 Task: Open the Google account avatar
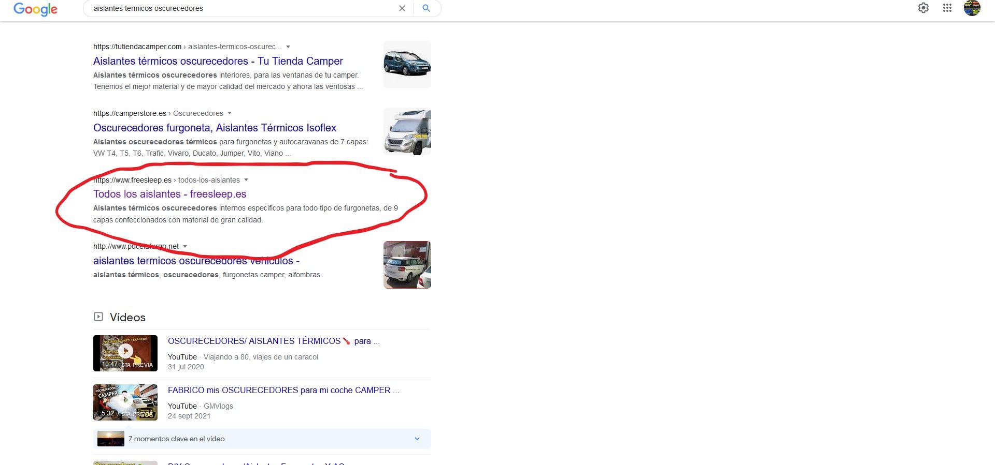tap(972, 8)
